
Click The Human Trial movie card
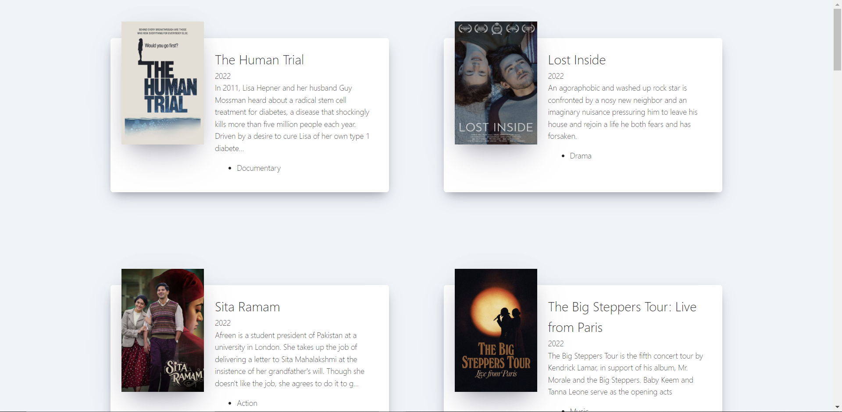click(307, 184)
